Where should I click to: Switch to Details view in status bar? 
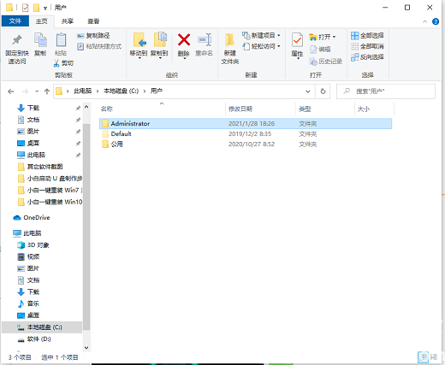[423, 357]
